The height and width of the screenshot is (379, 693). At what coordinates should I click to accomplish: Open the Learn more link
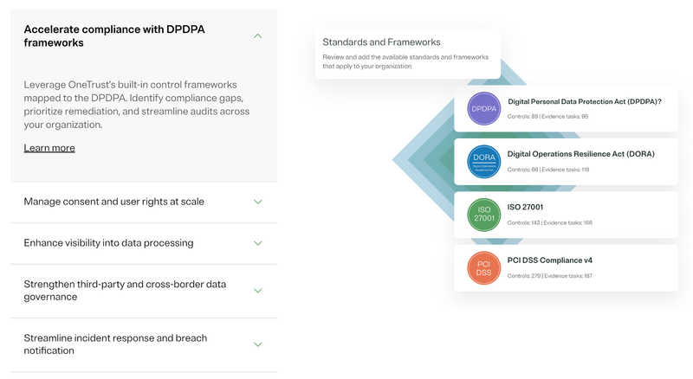[x=49, y=148]
